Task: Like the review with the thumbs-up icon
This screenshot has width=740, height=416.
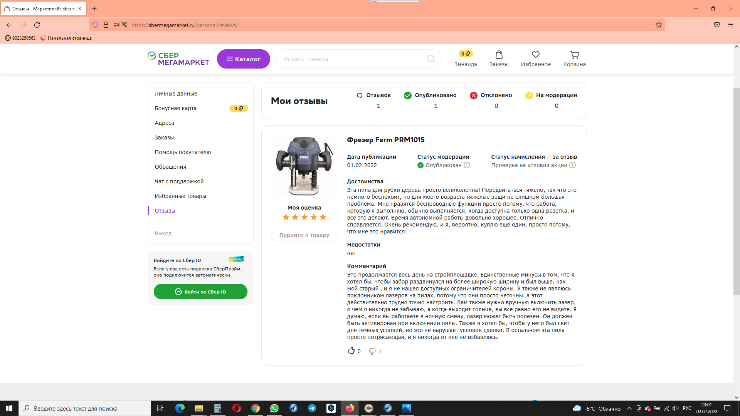Action: coord(351,351)
